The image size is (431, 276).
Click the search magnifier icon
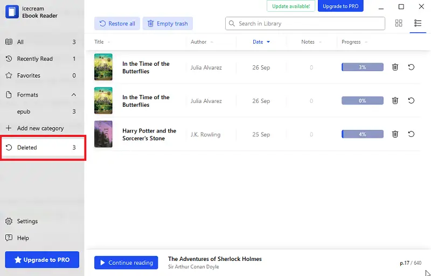click(232, 24)
